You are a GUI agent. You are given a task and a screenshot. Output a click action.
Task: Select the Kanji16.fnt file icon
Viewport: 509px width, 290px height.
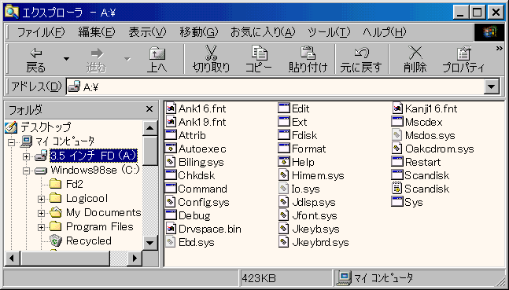point(397,108)
